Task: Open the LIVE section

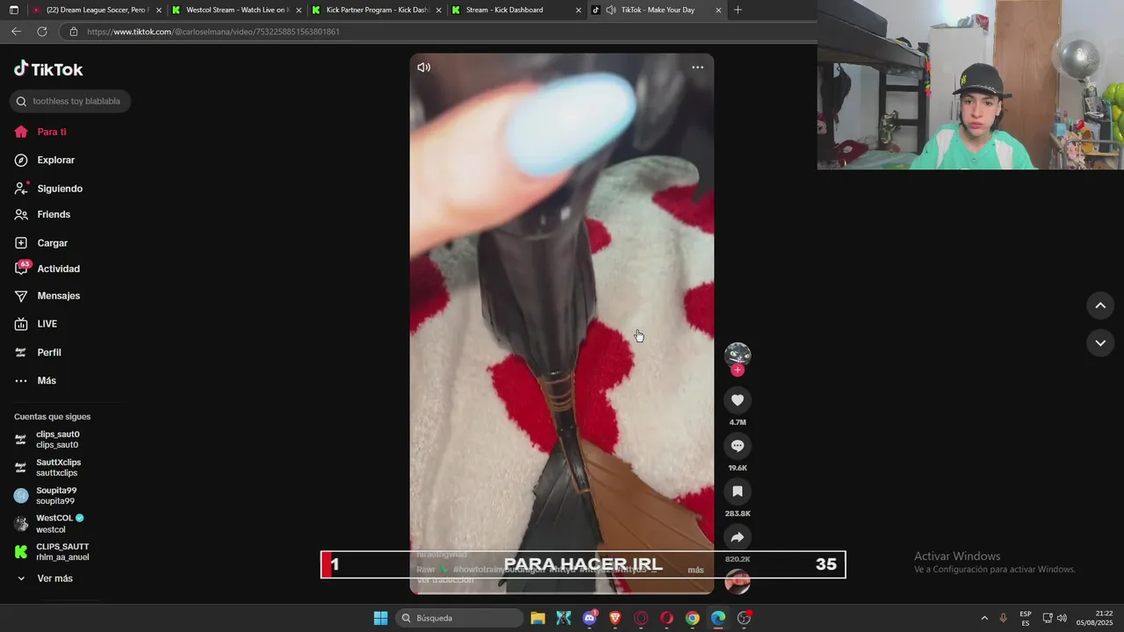Action: click(36, 324)
